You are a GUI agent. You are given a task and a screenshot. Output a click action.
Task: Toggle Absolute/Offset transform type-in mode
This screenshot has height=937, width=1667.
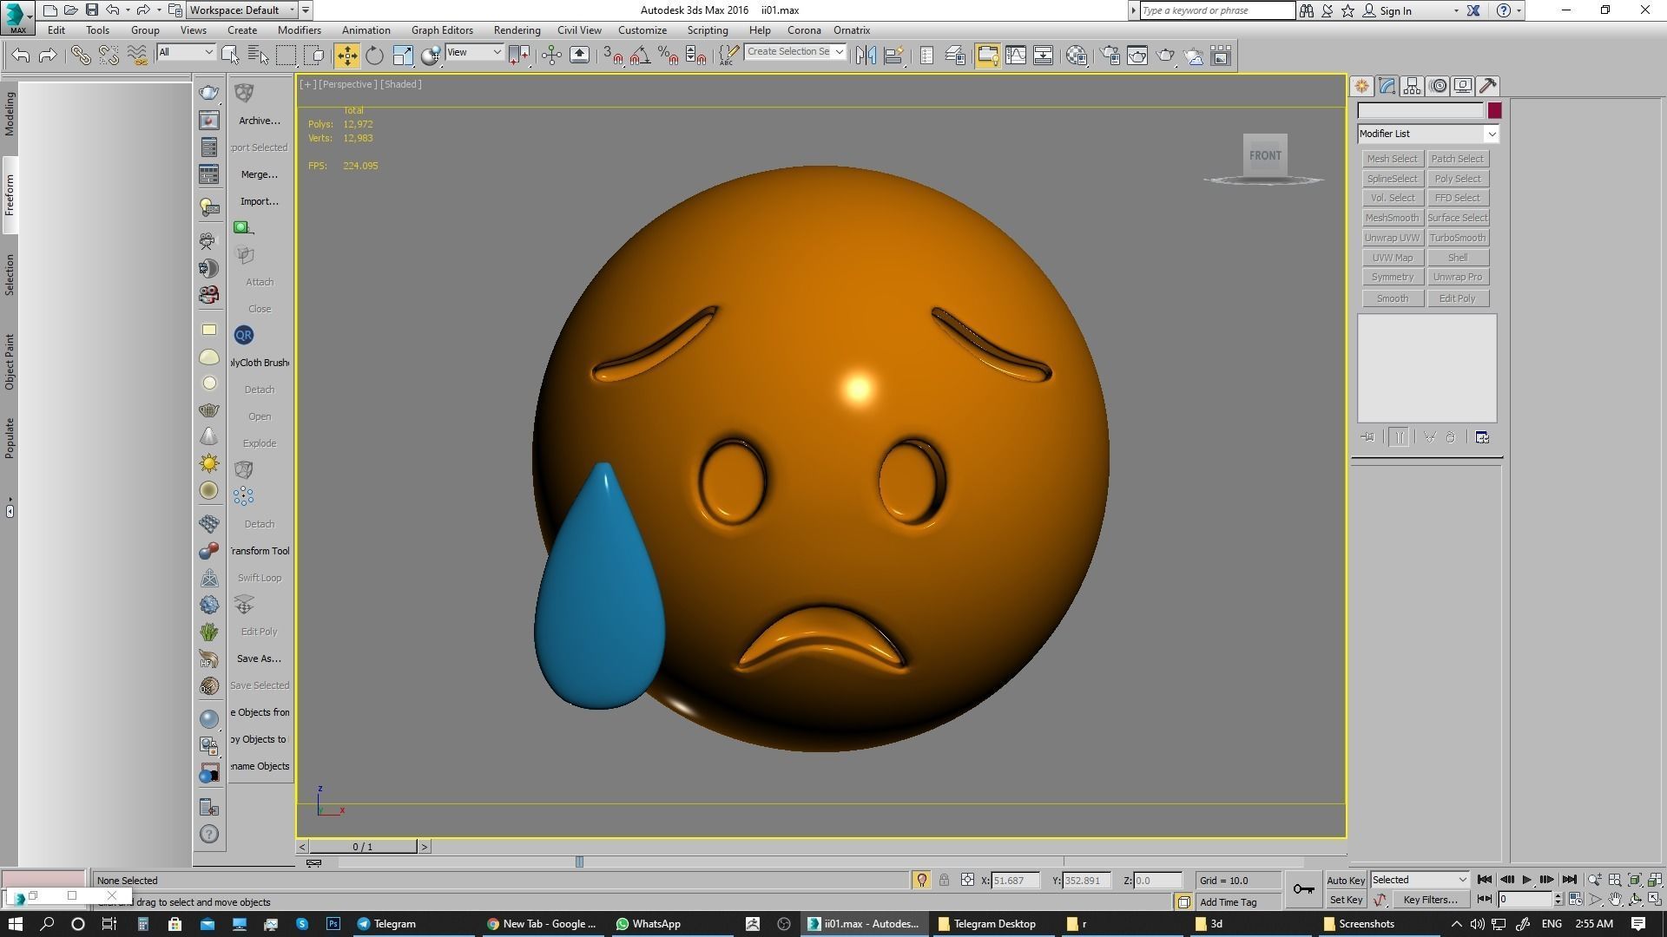point(967,880)
